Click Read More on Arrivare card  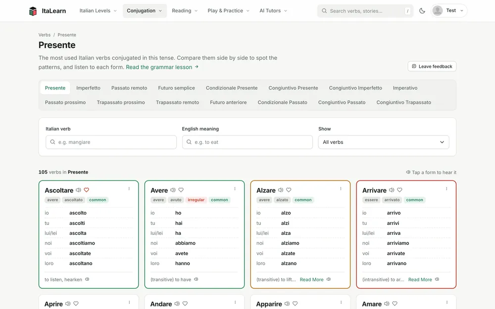tap(420, 280)
